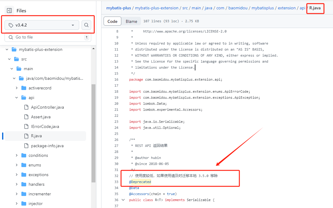Click the Assert.java file icon
The image size is (333, 208).
(x=26, y=117)
